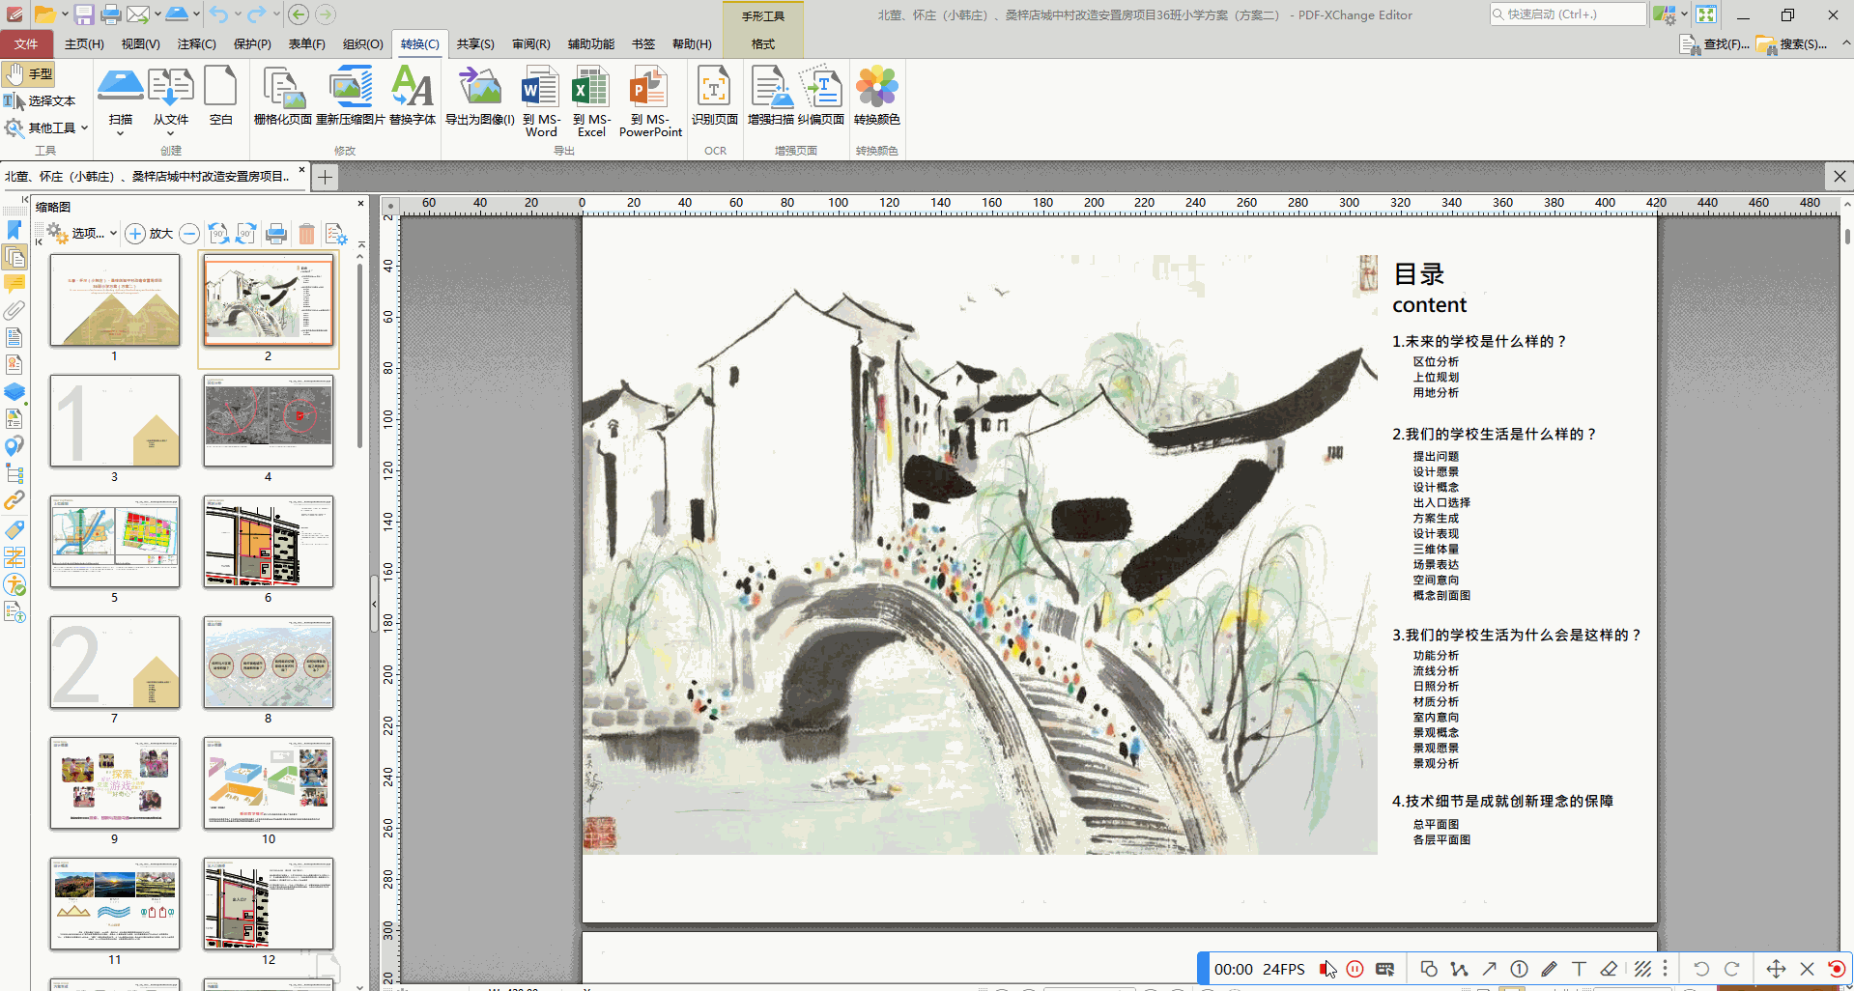The width and height of the screenshot is (1854, 991).
Task: Open the Attachments paperclip sidebar icon
Action: [14, 311]
